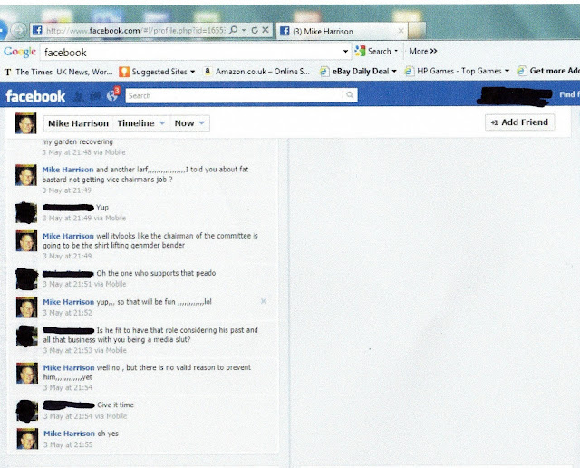Click the The Times 'T' favicon in favorites

[8, 73]
